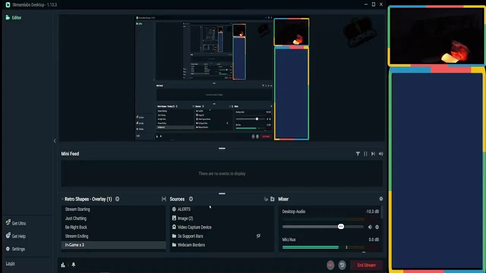
Task: Mute Desktop Audio speaker icon
Action: (370, 227)
